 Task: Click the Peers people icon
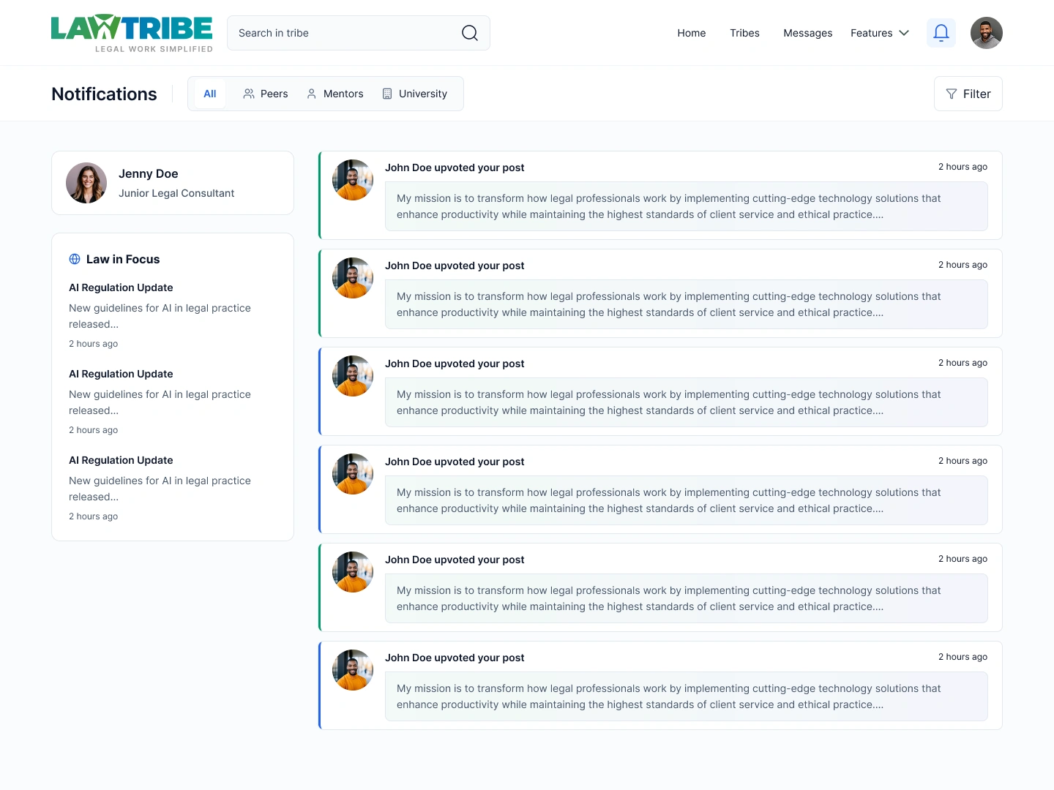[x=249, y=94]
